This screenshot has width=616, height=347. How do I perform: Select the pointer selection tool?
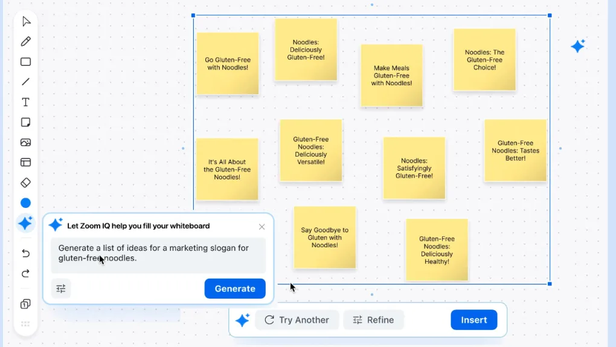click(x=26, y=21)
